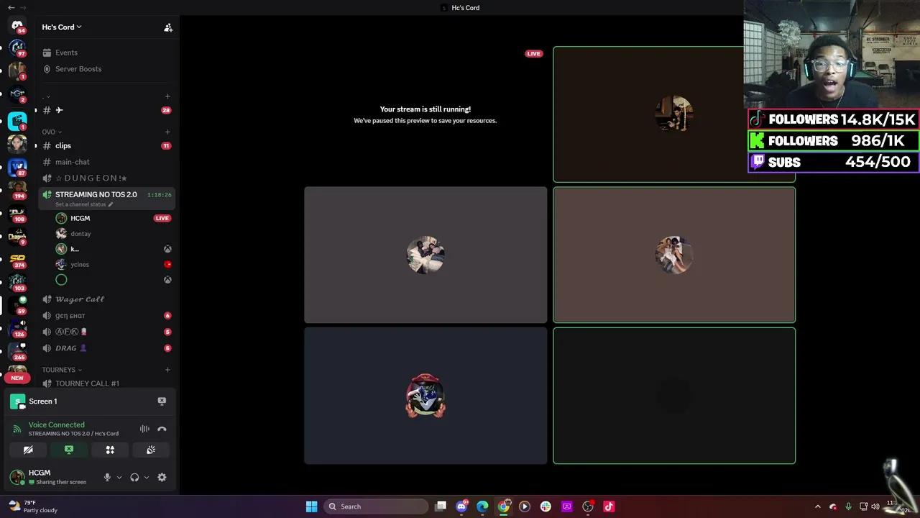Open the server icon with badge 97
Viewport: 920px width, 518px height.
coord(17,49)
